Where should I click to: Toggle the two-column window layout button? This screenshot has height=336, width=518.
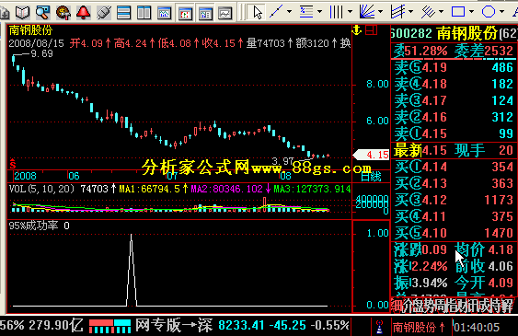coord(144,13)
